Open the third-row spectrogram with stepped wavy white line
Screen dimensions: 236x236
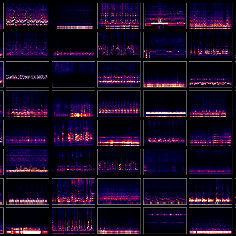[210, 74]
